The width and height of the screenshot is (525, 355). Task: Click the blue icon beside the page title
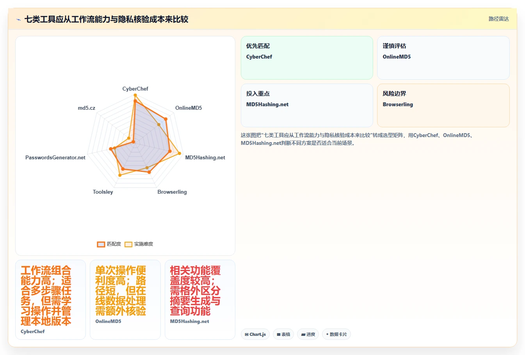point(18,20)
